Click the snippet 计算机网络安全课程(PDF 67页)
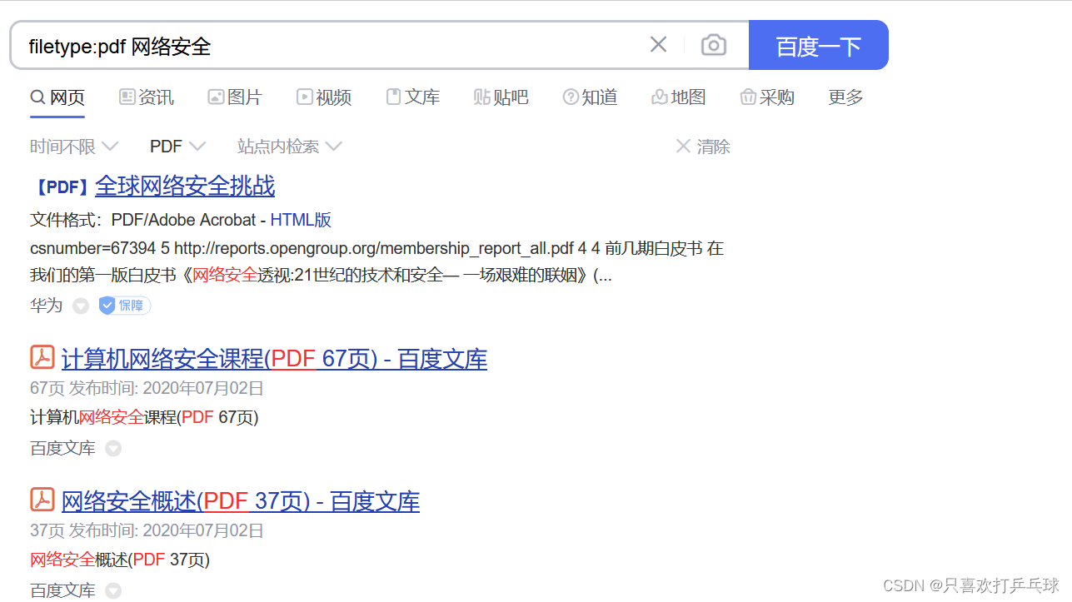This screenshot has height=602, width=1072. click(x=144, y=417)
